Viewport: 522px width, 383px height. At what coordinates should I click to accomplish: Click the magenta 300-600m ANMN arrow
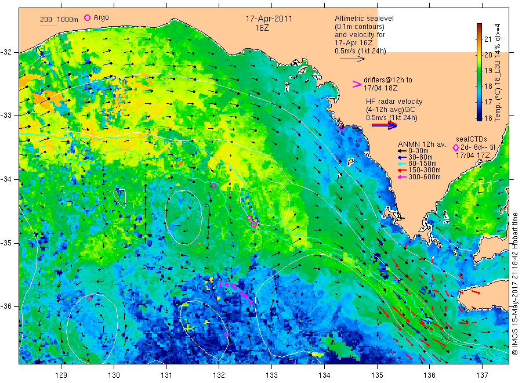click(402, 177)
